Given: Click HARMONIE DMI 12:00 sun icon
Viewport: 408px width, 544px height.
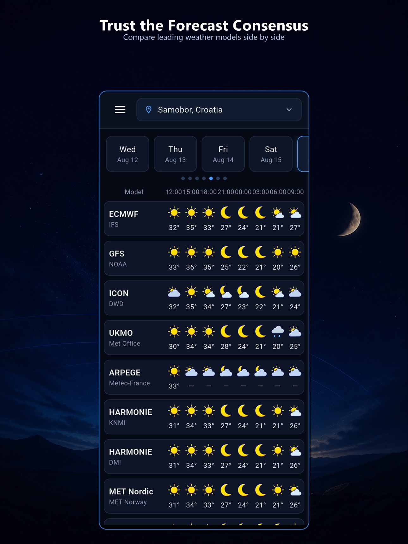Looking at the screenshot, I should click(174, 450).
